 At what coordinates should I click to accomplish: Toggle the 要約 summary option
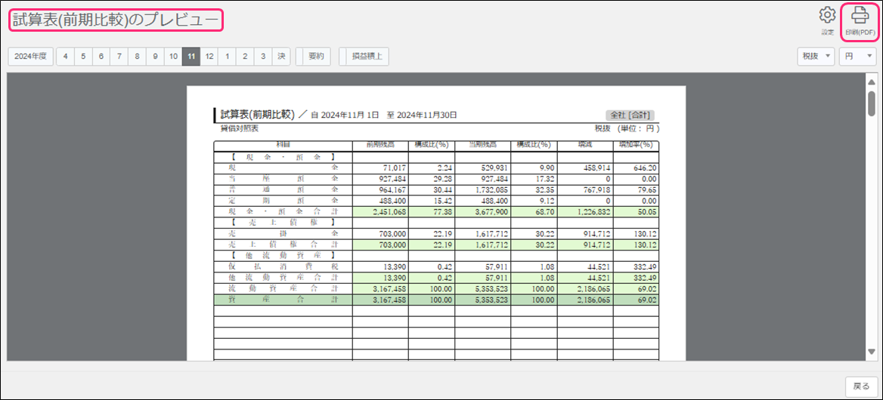pos(315,57)
